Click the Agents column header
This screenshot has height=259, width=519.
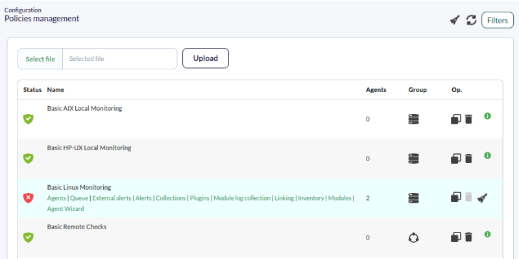376,90
